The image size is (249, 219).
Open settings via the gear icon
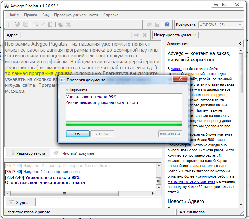pos(149,24)
